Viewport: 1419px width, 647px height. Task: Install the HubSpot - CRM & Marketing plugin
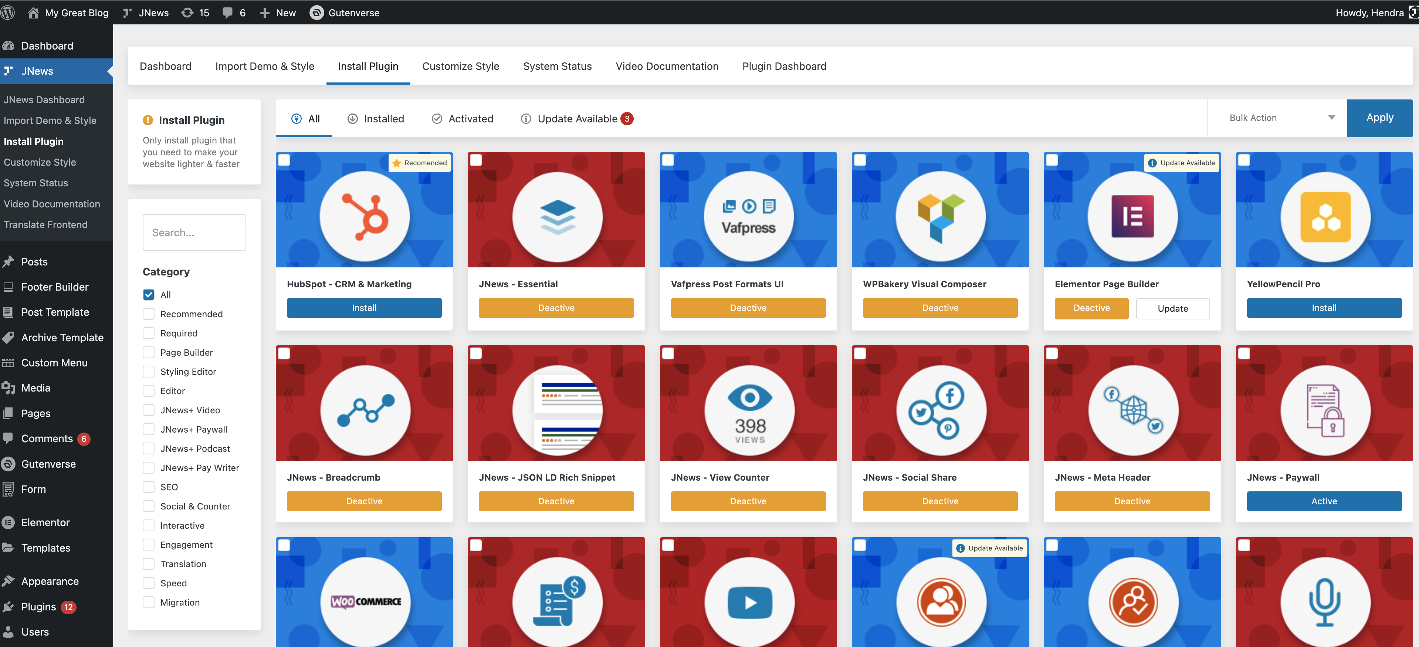click(x=364, y=308)
